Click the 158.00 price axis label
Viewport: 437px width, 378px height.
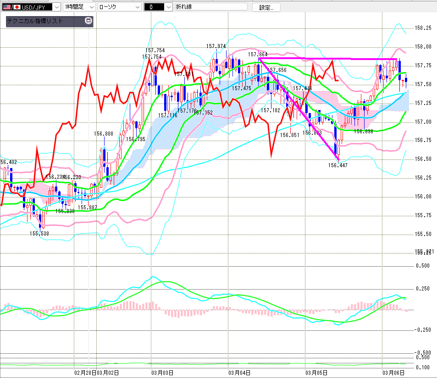tap(423, 47)
